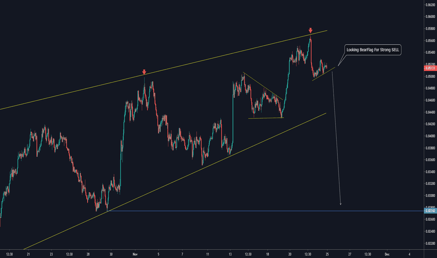Click the red arrow at the highest peak

[x=310, y=31]
